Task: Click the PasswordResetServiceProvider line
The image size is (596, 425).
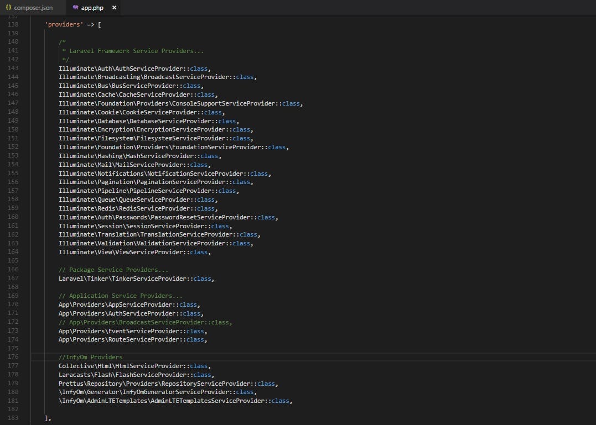Action: click(168, 217)
